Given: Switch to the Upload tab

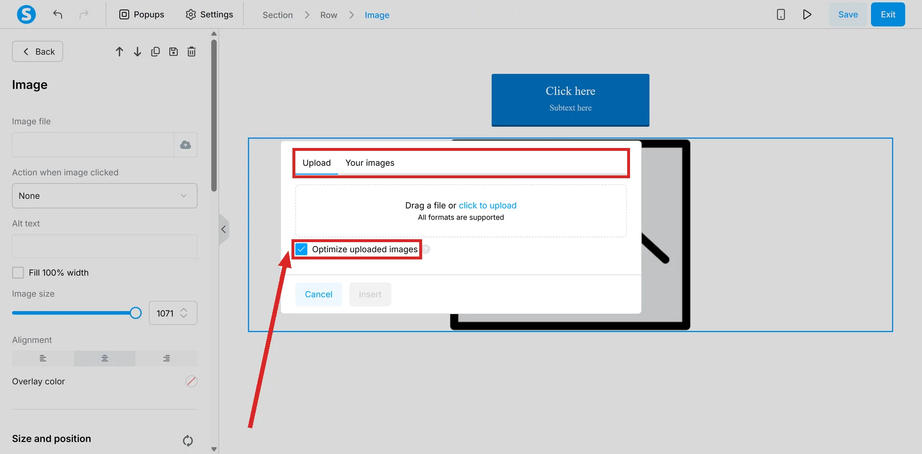Looking at the screenshot, I should [316, 163].
